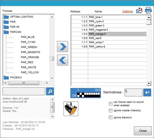Click the magnifier search button

tap(50, 91)
